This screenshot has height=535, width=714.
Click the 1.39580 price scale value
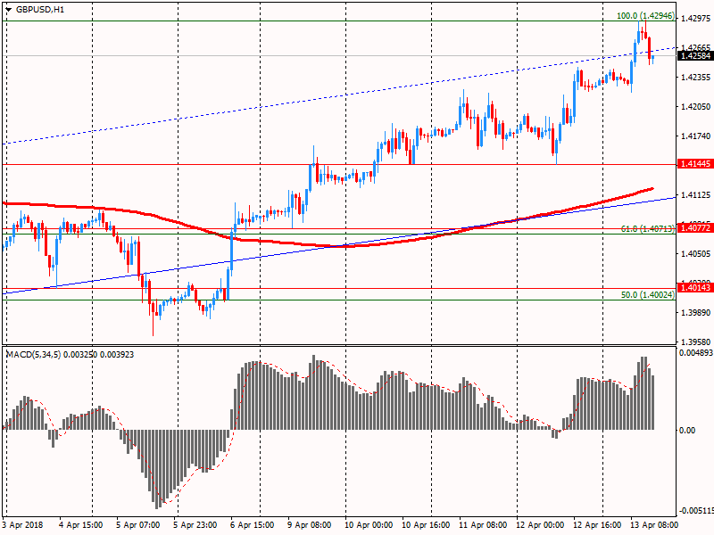[696, 342]
